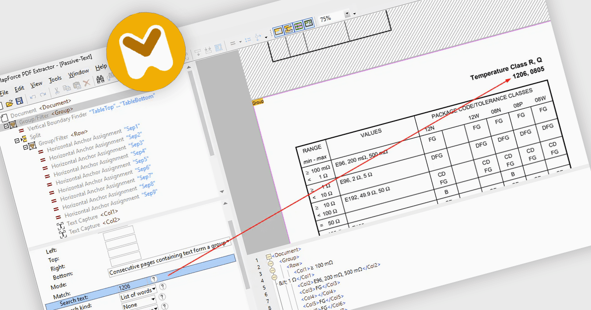
Task: Click the Undo arrow icon
Action: [x=33, y=97]
